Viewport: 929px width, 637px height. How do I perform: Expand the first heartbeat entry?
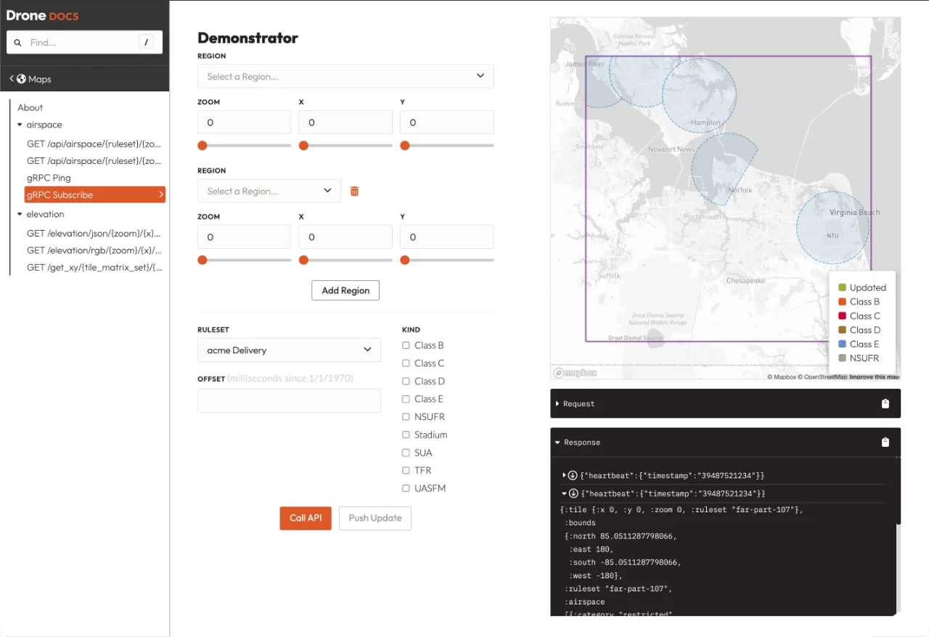[565, 475]
